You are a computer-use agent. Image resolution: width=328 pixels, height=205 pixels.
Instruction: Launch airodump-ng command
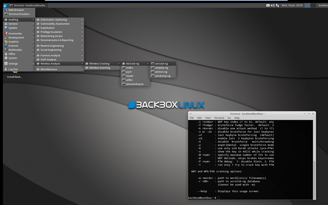pos(163,76)
